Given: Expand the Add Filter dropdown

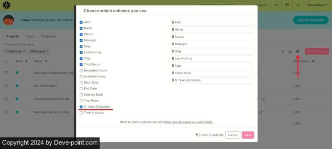Looking at the screenshot, I should tap(15, 51).
